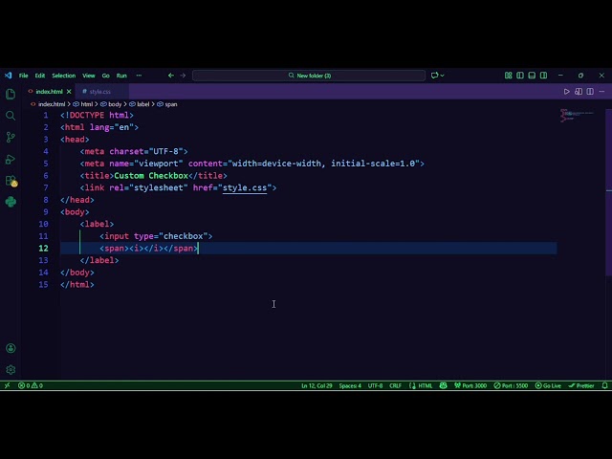
Task: Open the Copilot chat dropdown arrow
Action: 442,76
